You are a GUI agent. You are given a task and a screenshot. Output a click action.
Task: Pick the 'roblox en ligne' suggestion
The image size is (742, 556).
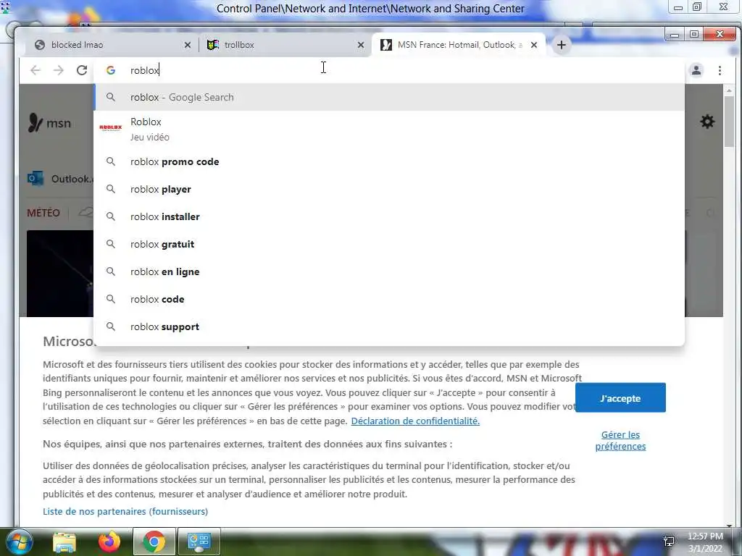point(389,271)
